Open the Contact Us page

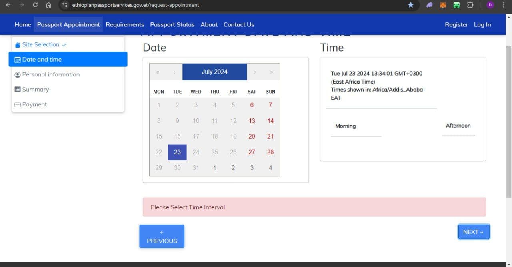239,24
